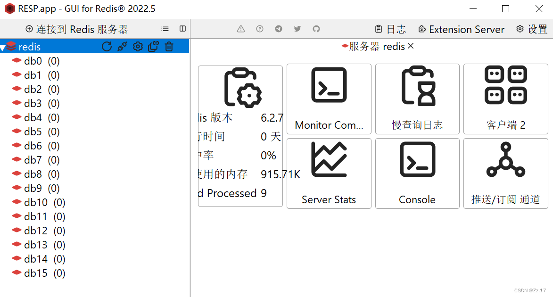The image size is (553, 297).
Task: Open the Console tile
Action: (418, 173)
